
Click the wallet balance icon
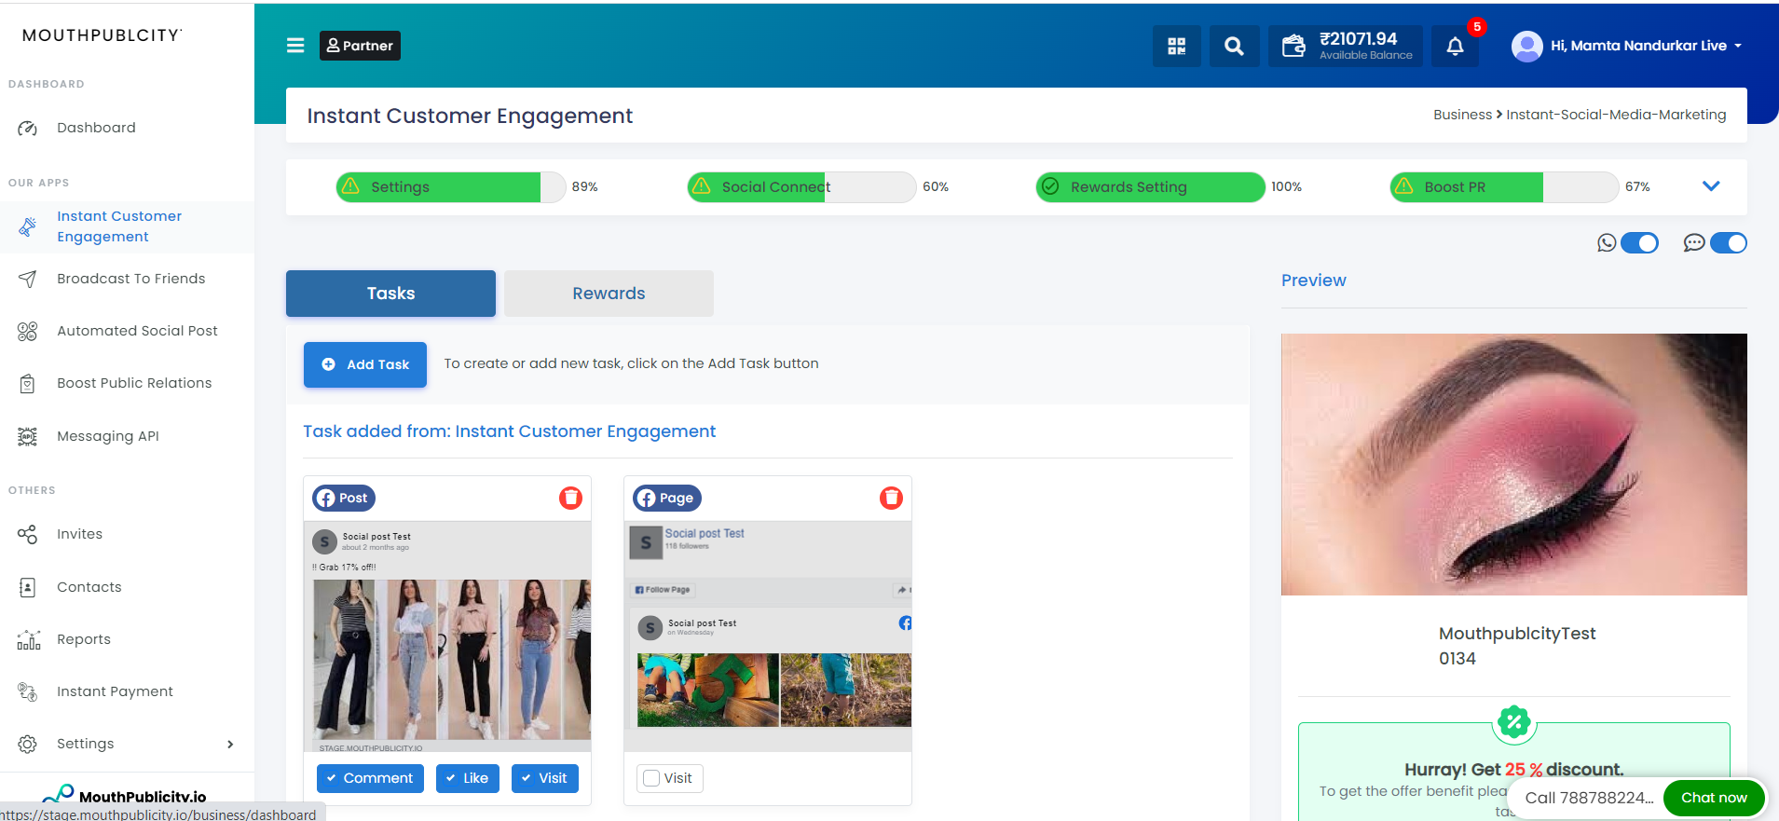pyautogui.click(x=1293, y=46)
